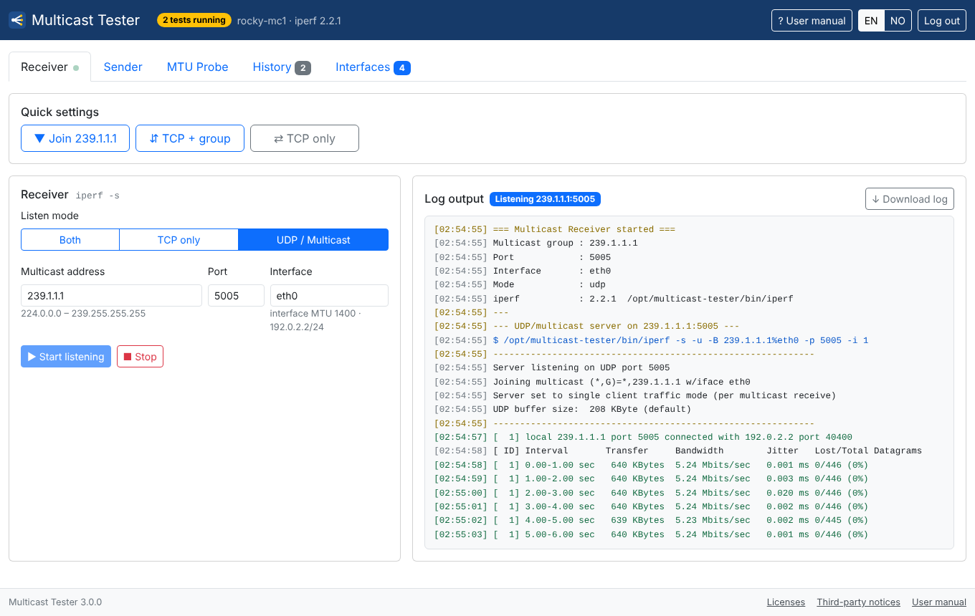Screen dimensions: 975x616
Task: Choose TCP only listen mode
Action: 179,240
